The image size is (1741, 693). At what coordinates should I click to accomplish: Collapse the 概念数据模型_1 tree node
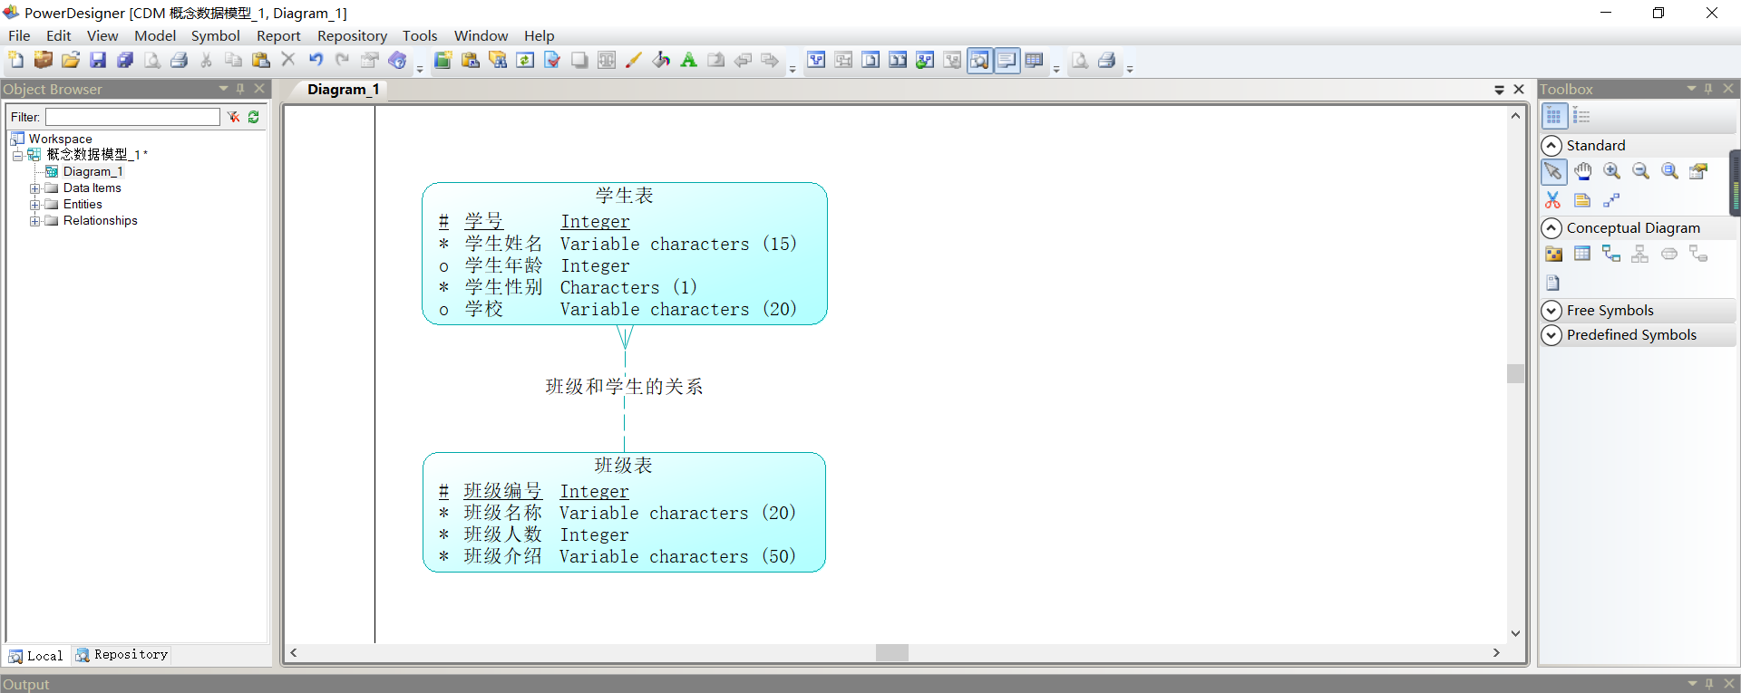(17, 156)
